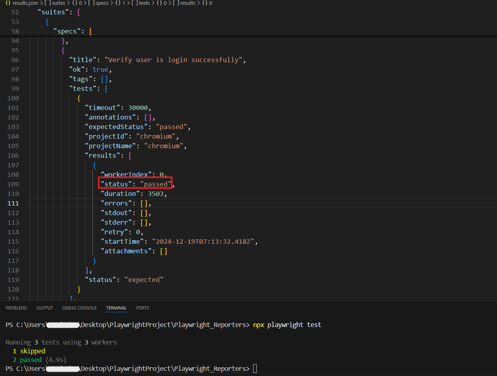Open the results.json breadcrumb item
Image resolution: width=497 pixels, height=376 pixels.
(22, 3)
